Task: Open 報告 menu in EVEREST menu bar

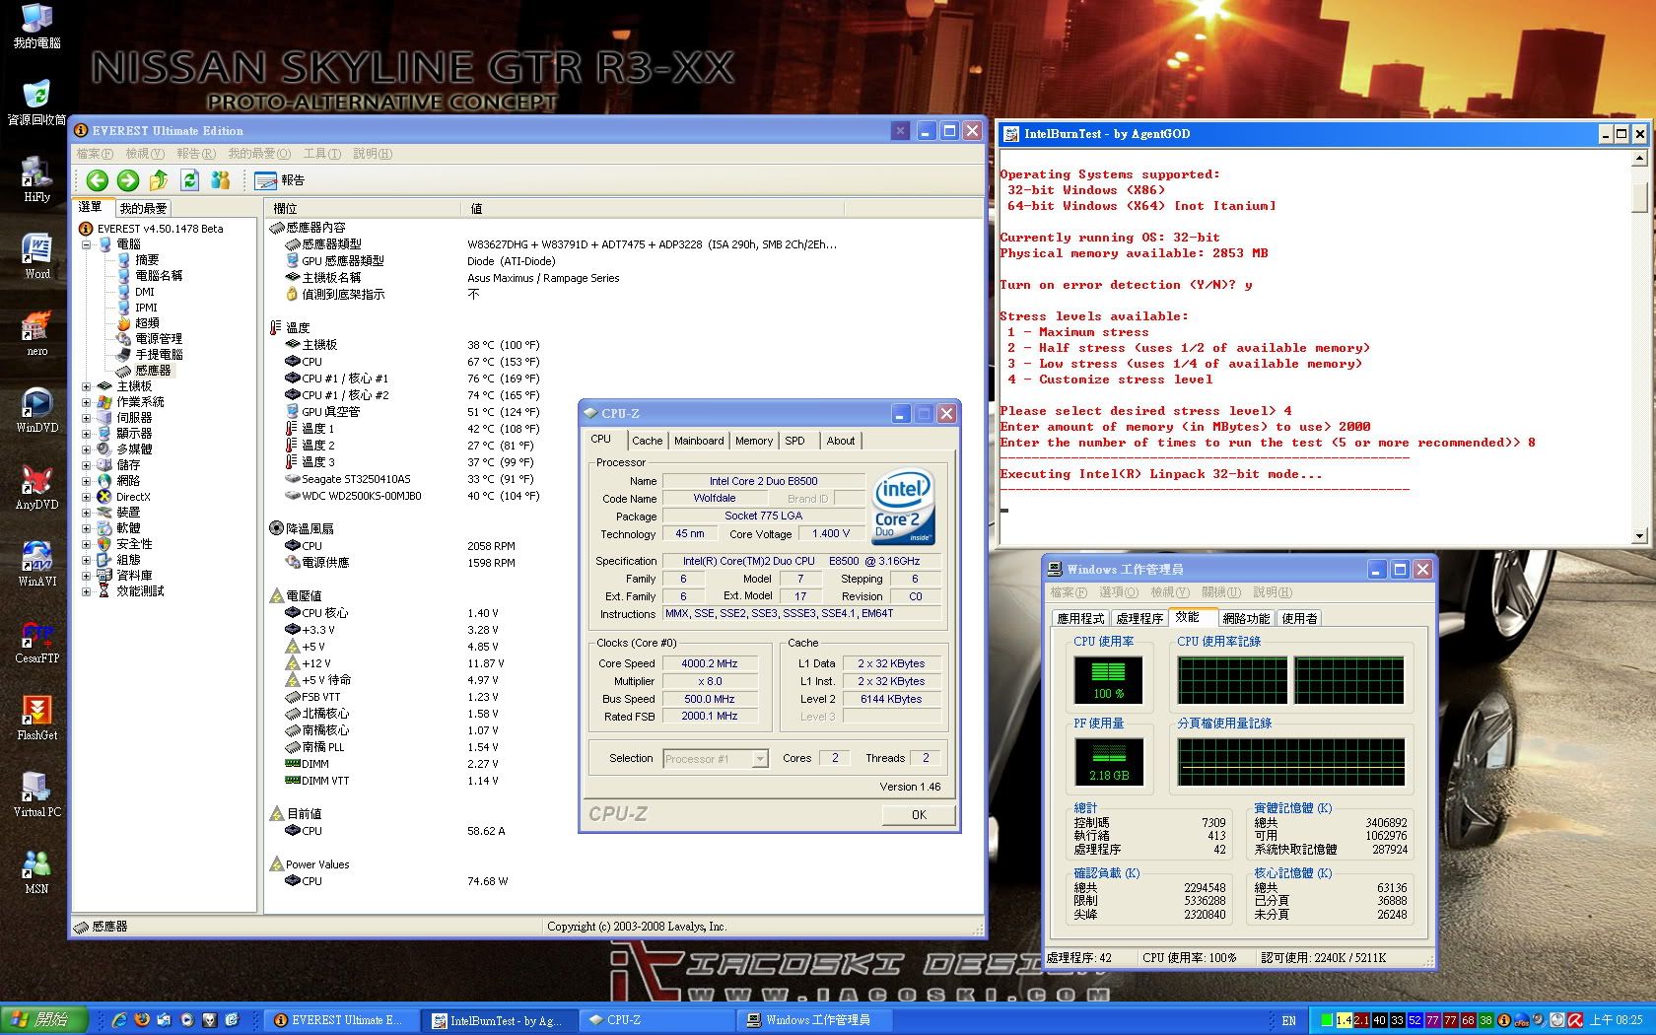Action: click(195, 154)
